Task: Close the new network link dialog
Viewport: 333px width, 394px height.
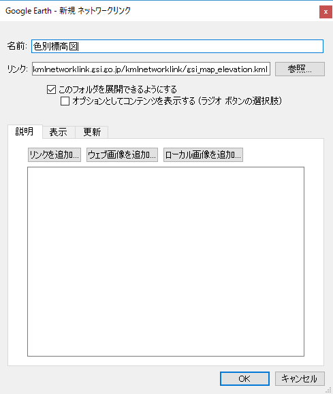Action: coord(326,12)
